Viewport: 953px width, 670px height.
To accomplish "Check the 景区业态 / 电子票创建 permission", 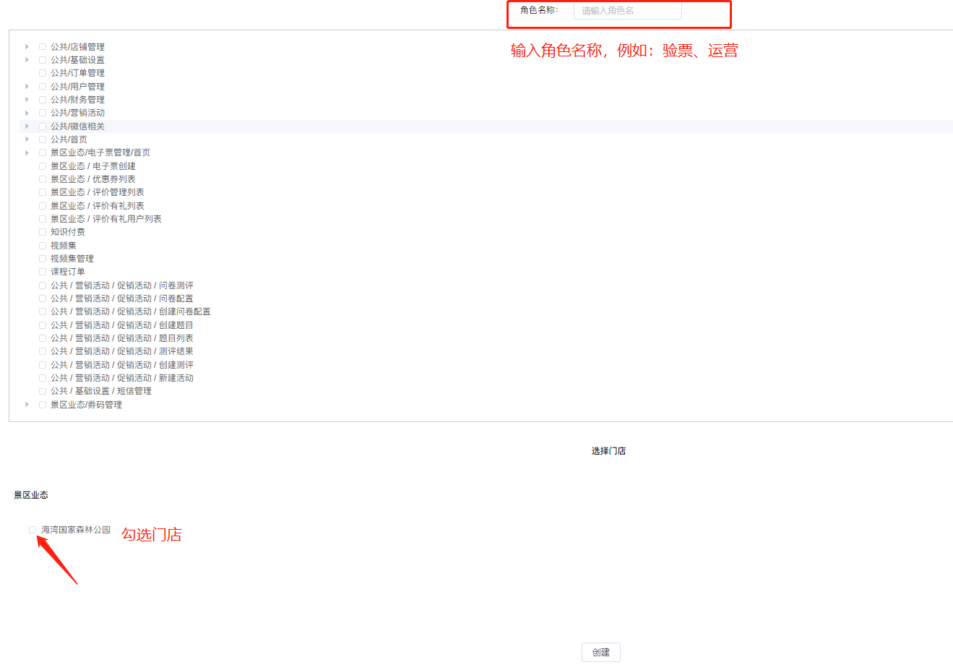I will (42, 166).
